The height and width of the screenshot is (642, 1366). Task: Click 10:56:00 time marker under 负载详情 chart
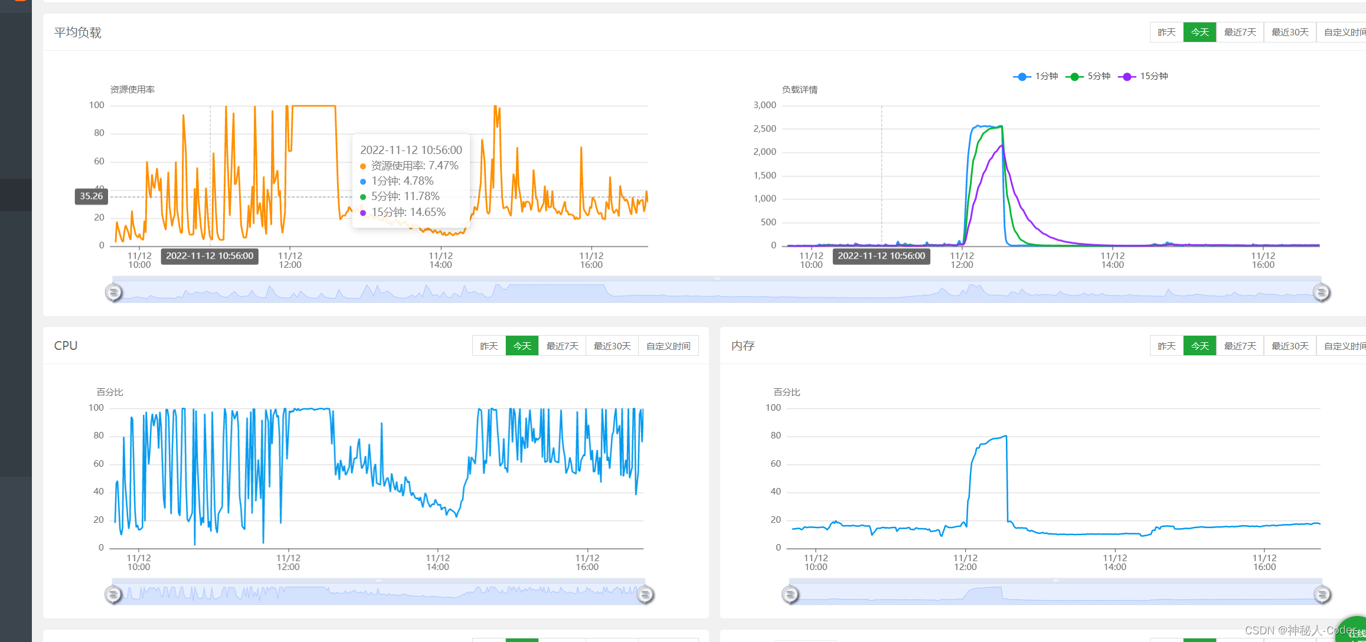[x=881, y=256]
